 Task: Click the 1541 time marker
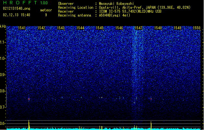coord(22,28)
